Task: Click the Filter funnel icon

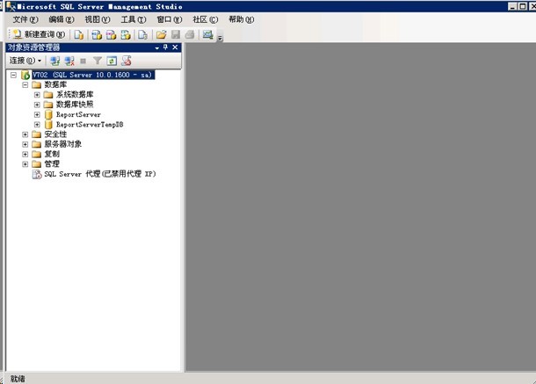Action: 98,61
